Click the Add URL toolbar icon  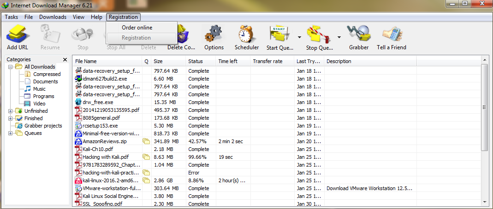pos(18,34)
